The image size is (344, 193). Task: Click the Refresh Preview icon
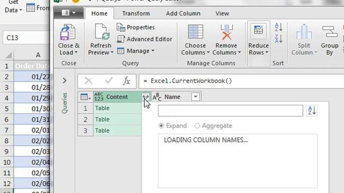point(102,32)
